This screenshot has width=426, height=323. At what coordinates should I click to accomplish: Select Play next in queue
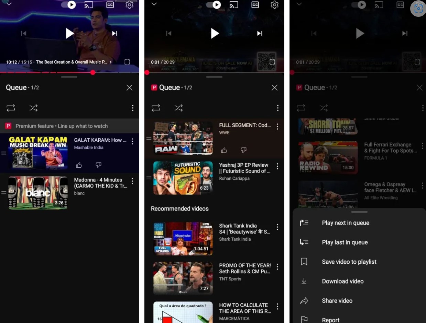(345, 223)
